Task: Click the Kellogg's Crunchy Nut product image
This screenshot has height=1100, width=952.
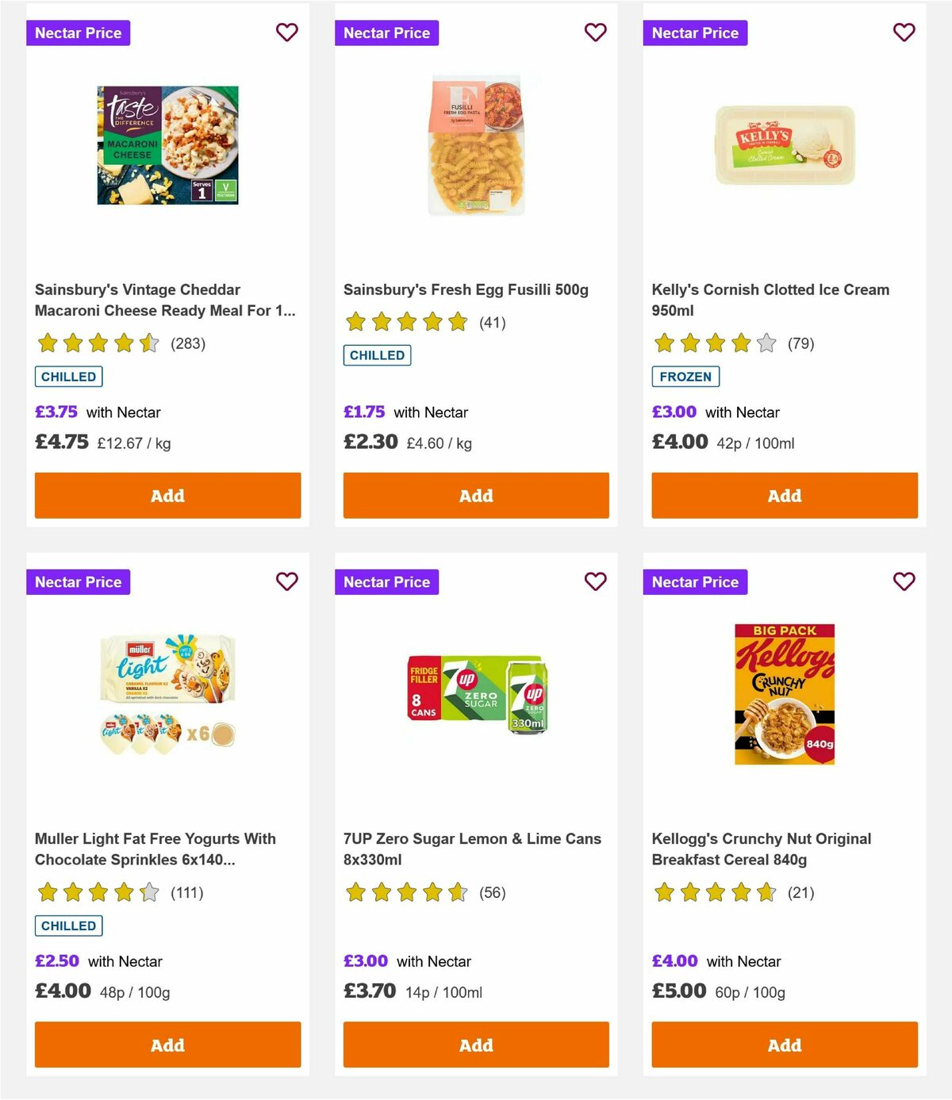Action: coord(783,691)
